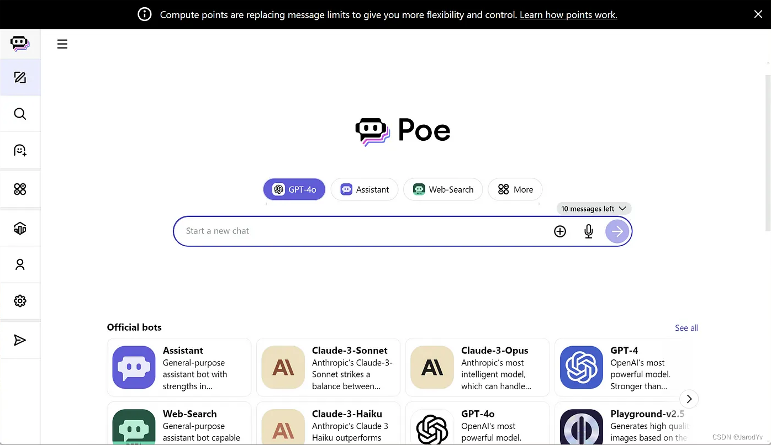Open the Claude-3-Opus title
Screen dimensions: 771x445
tap(495, 351)
